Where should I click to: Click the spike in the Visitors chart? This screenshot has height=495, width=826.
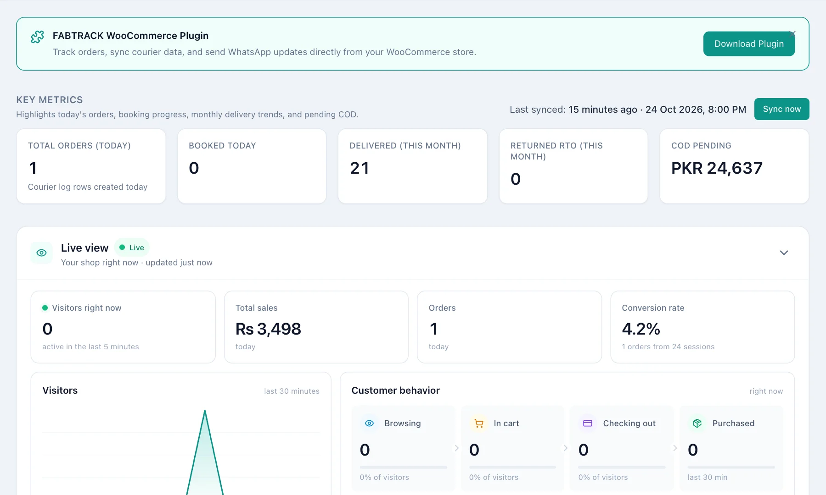click(x=205, y=451)
